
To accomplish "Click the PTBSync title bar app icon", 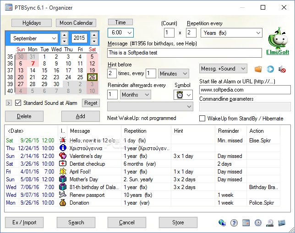I will pos(9,7).
